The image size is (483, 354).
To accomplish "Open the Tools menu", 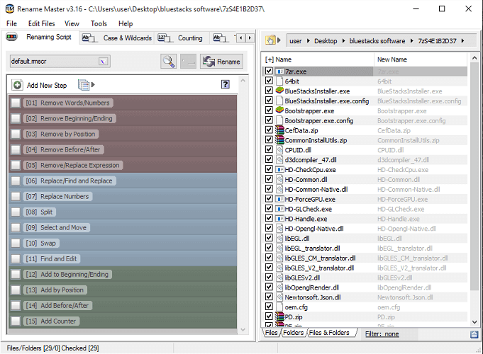I will coord(99,23).
